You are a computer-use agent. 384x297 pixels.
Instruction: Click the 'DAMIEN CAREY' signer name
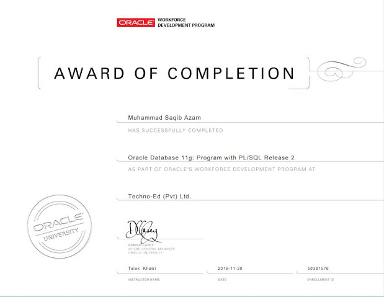point(141,245)
